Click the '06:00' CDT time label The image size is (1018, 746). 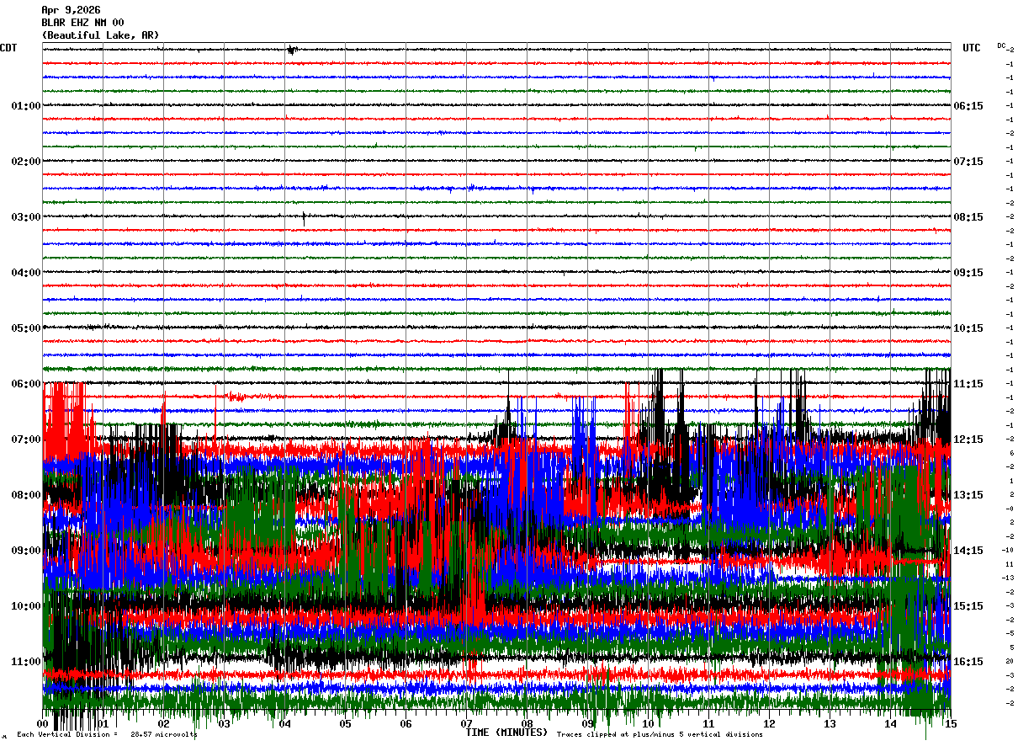[x=26, y=384]
